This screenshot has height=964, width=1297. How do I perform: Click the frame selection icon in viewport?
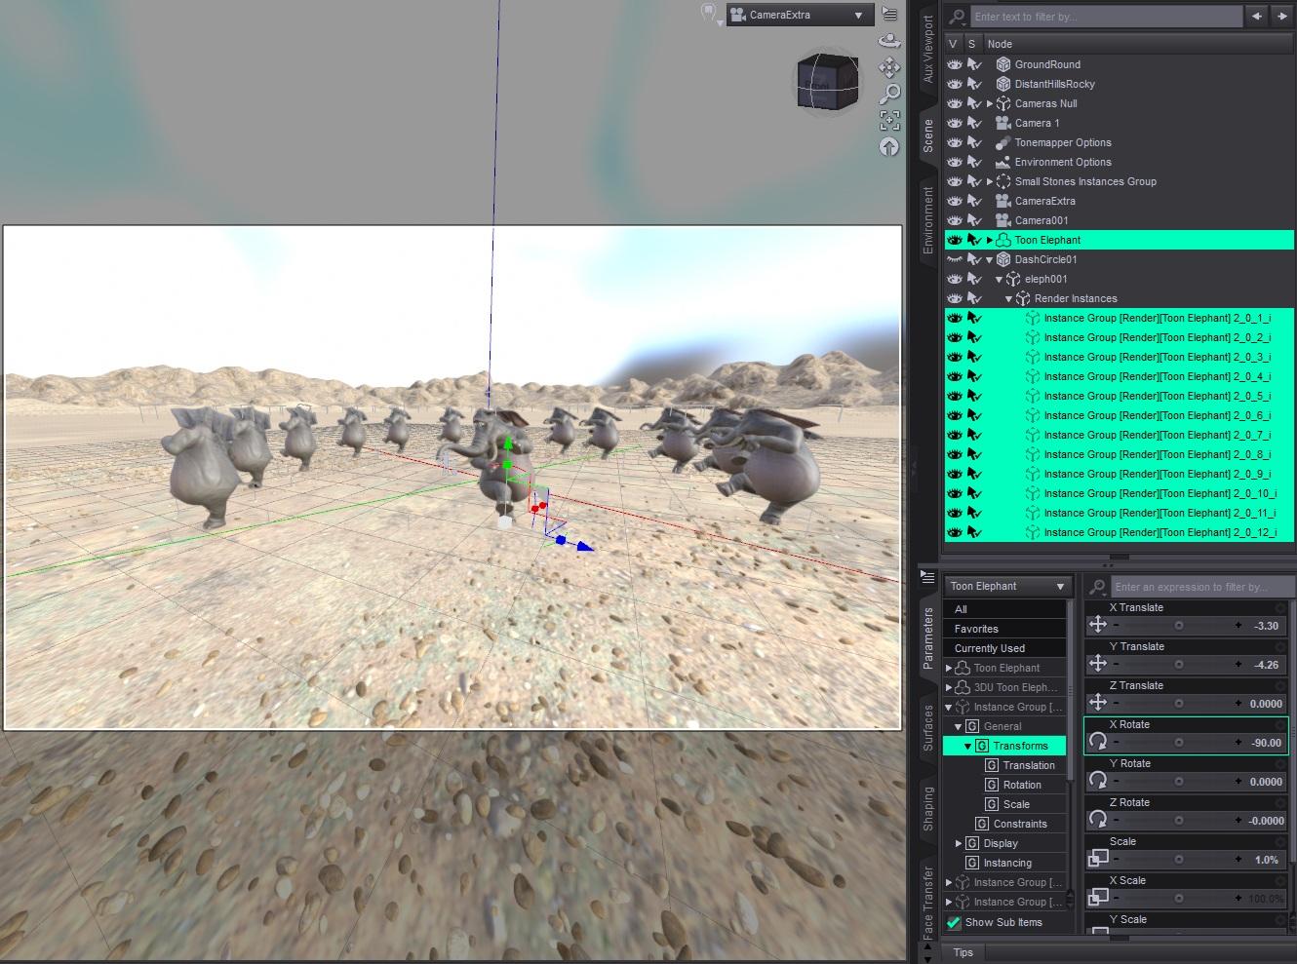889,120
